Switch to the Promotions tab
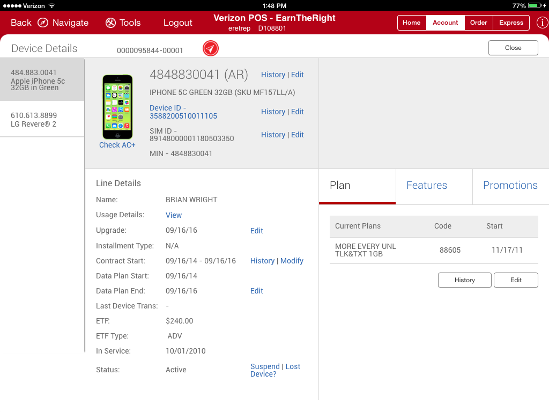This screenshot has height=412, width=549. point(510,186)
